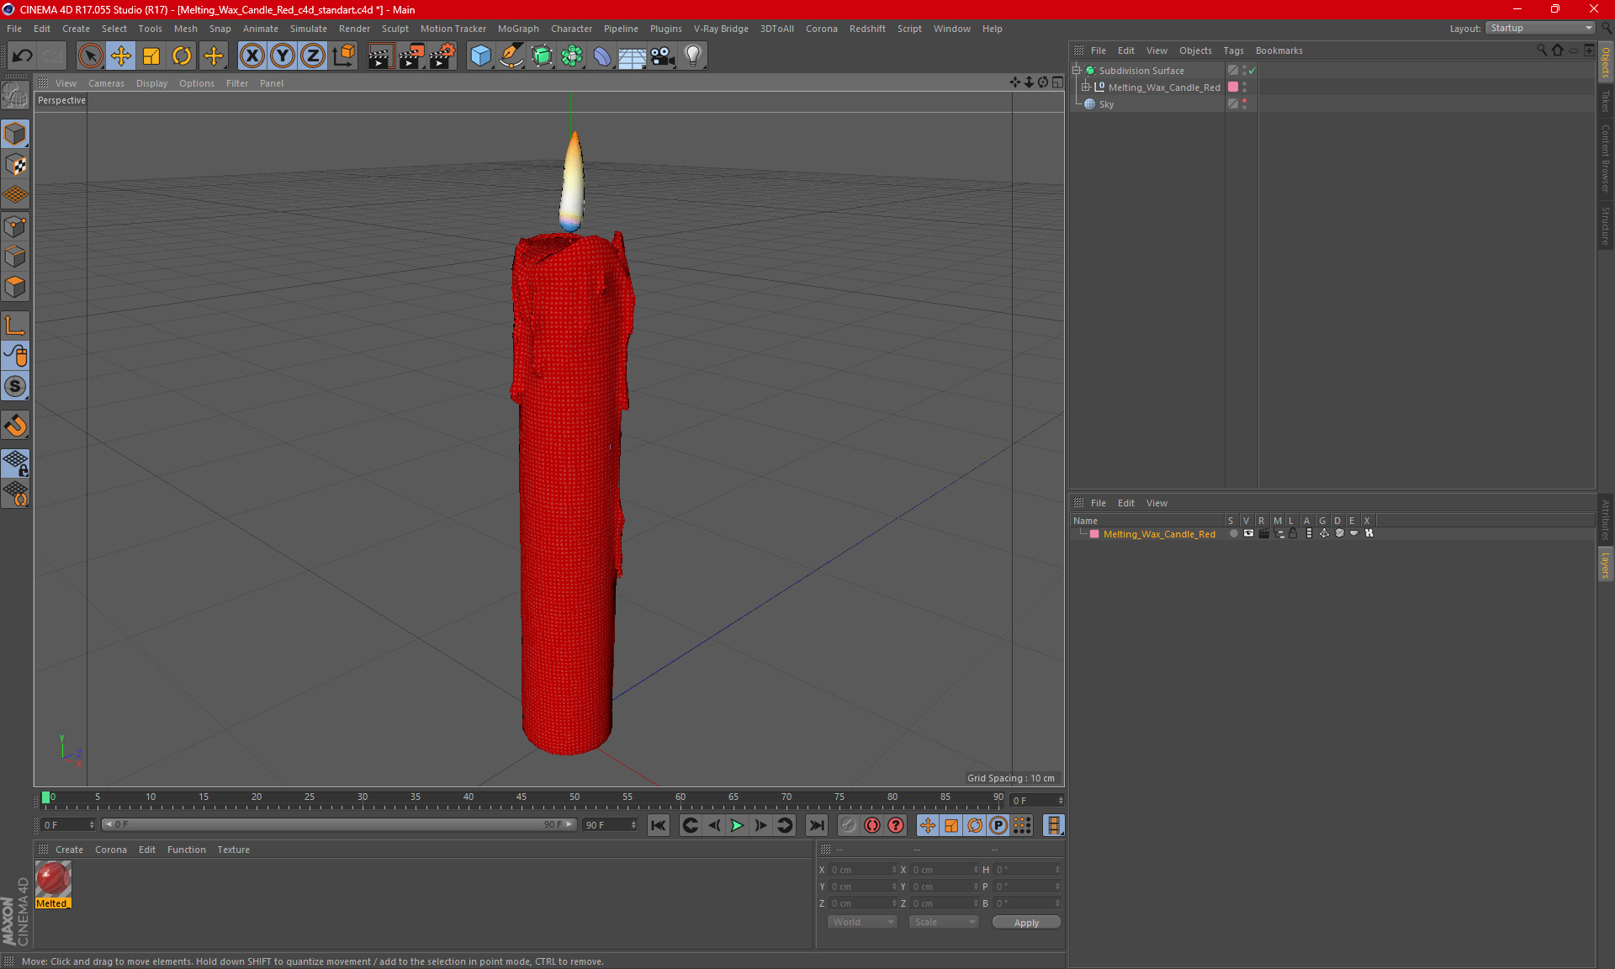
Task: Toggle Subdivision Surface enable checkmark
Action: (x=1252, y=71)
